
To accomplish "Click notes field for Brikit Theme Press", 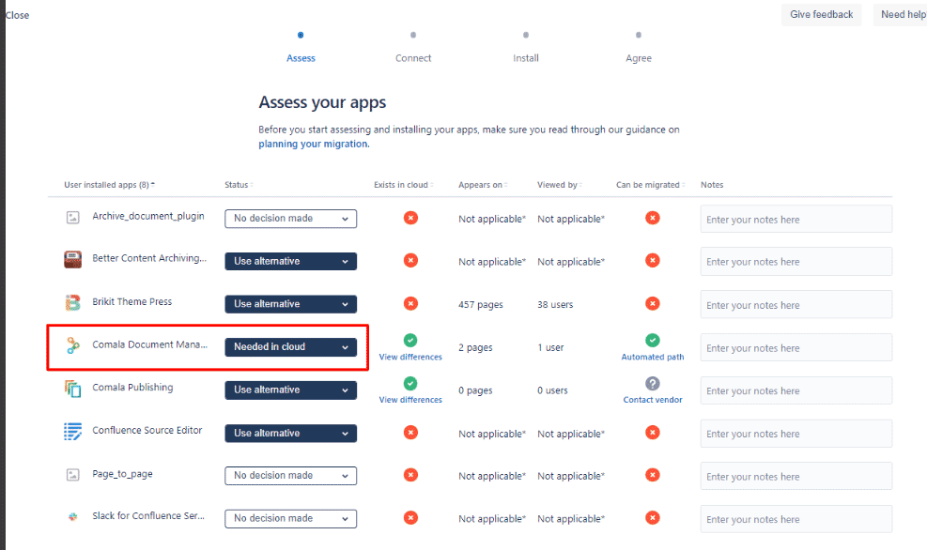I will (796, 305).
